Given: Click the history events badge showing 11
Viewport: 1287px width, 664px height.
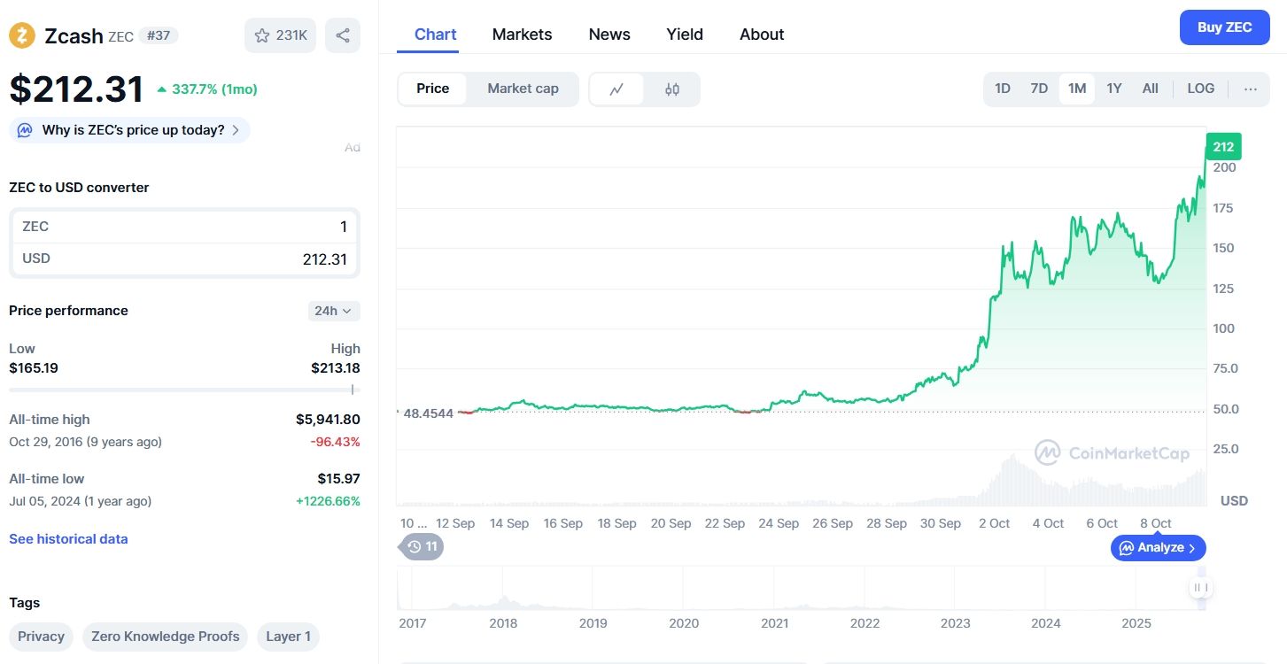Looking at the screenshot, I should click(423, 546).
